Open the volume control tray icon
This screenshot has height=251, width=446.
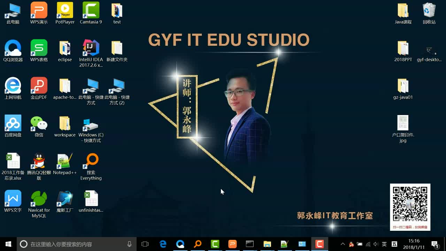[376, 244]
